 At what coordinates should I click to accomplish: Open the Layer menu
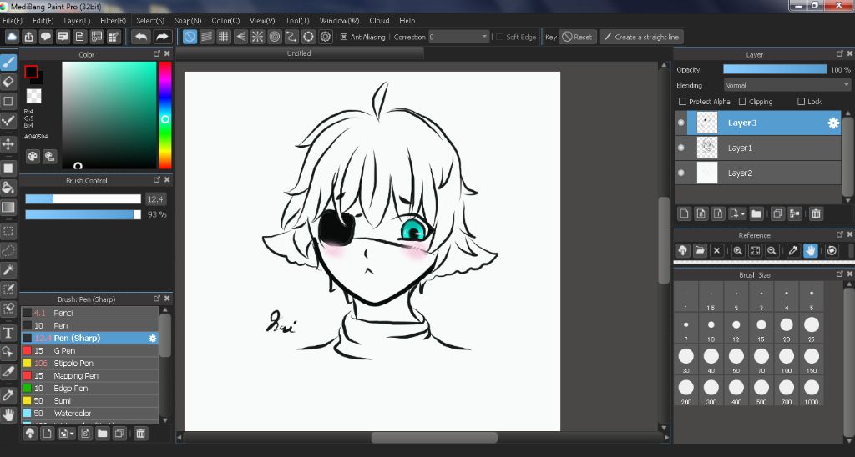pos(77,21)
